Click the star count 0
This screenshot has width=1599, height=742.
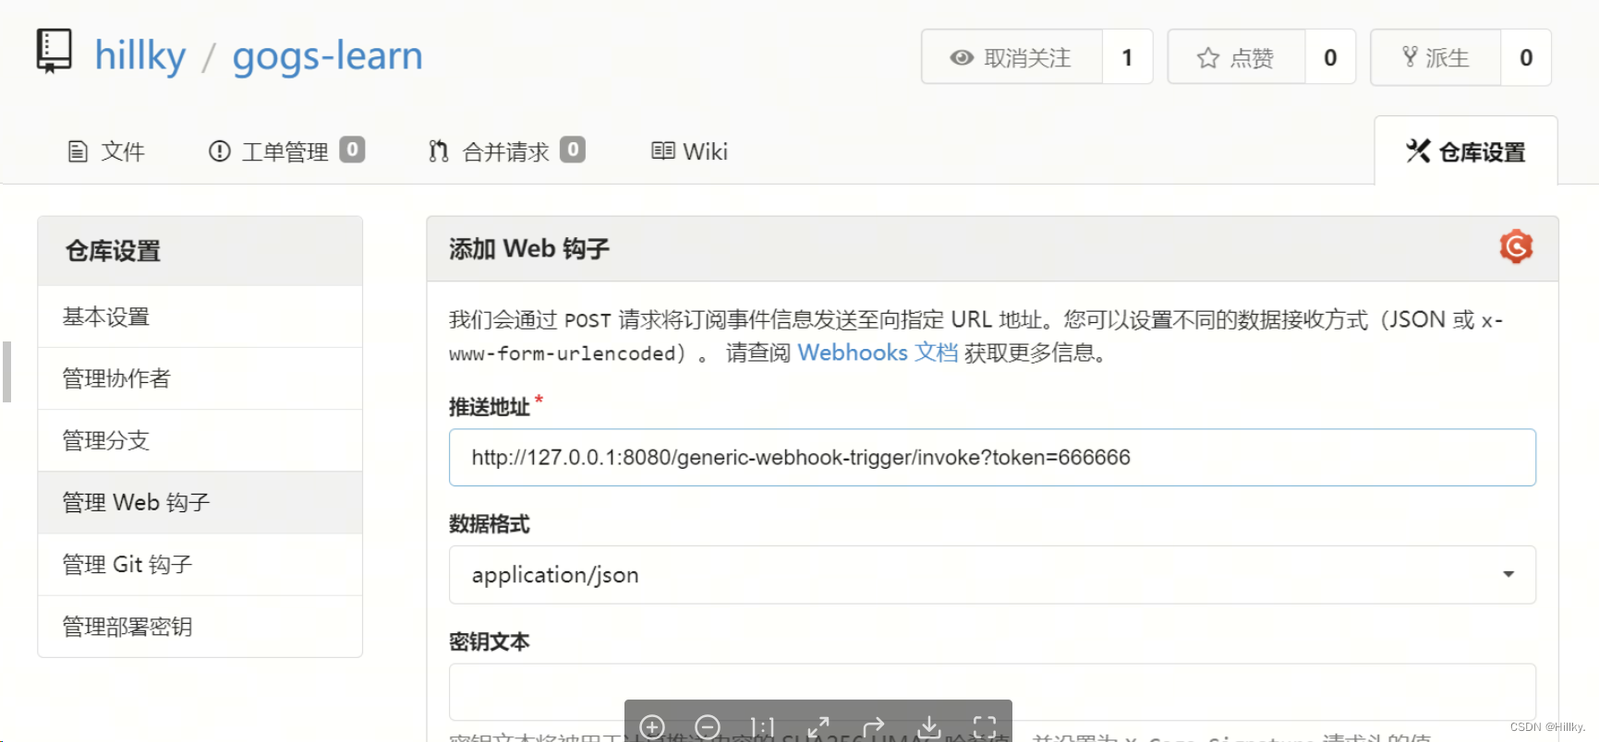coord(1330,57)
